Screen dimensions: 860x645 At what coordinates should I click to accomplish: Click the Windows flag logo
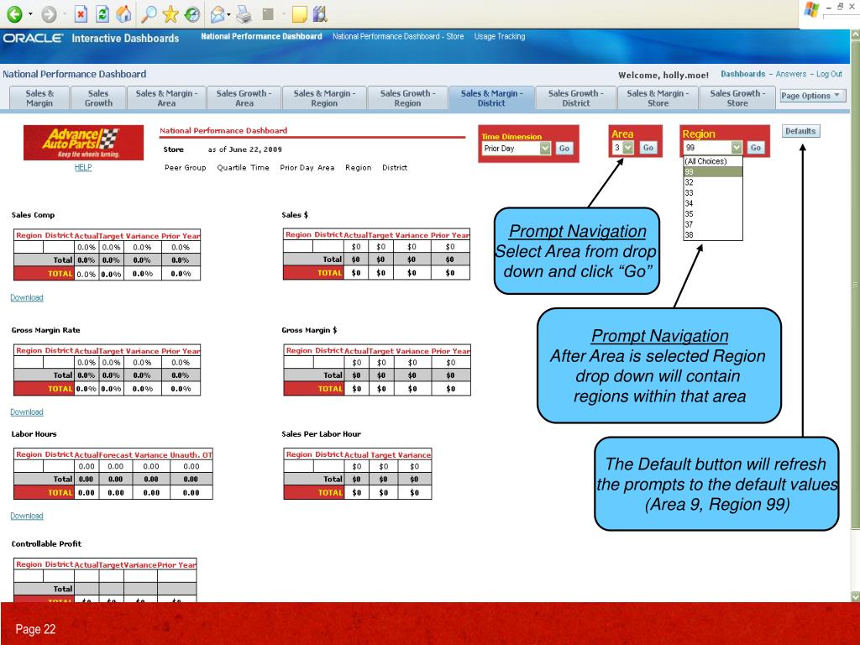[811, 10]
